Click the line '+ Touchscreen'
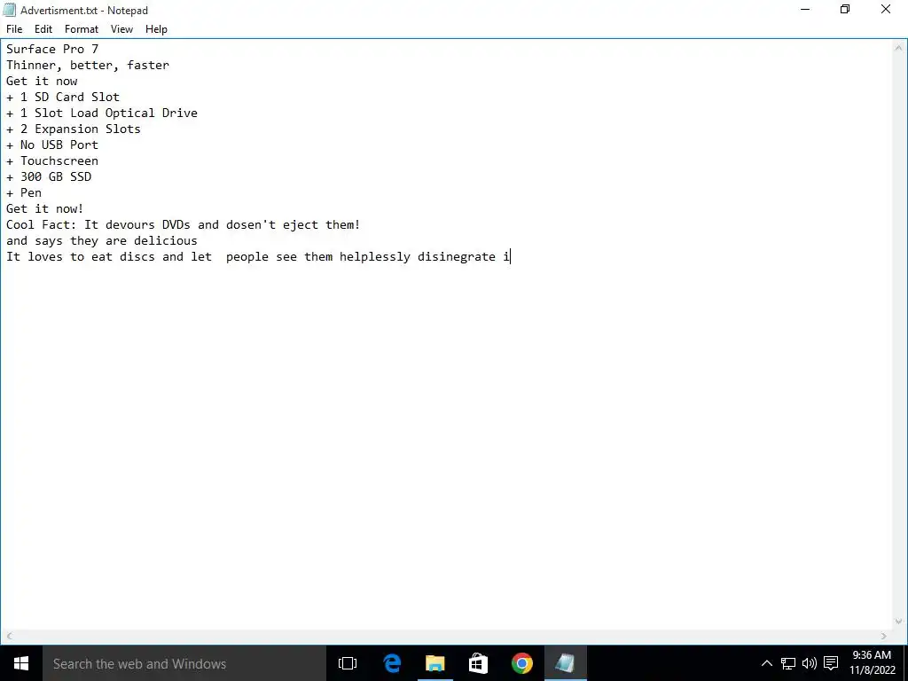 pyautogui.click(x=52, y=161)
